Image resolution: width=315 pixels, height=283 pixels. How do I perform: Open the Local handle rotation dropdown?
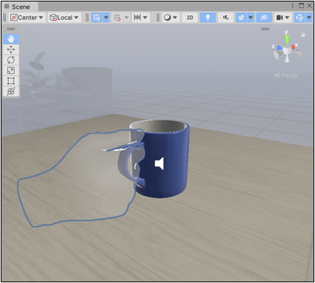point(64,18)
